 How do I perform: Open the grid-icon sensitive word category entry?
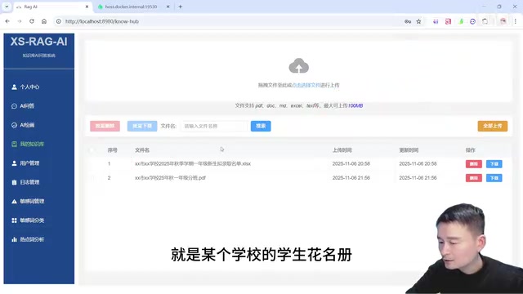tap(28, 220)
